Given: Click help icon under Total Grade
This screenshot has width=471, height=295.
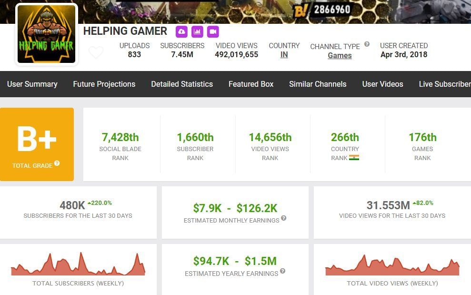Looking at the screenshot, I should point(57,163).
